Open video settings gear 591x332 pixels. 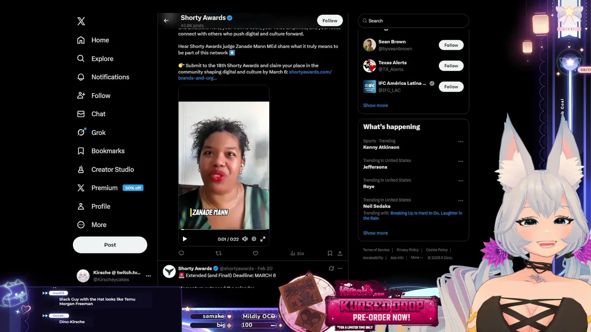pos(254,239)
